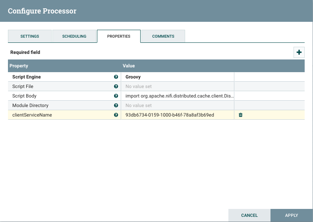
Task: Set a value for Module Directory
Action: (x=177, y=105)
